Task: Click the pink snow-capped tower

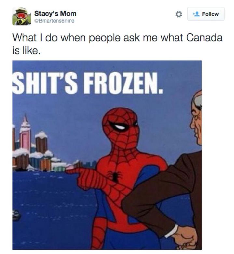Action: [x=25, y=133]
